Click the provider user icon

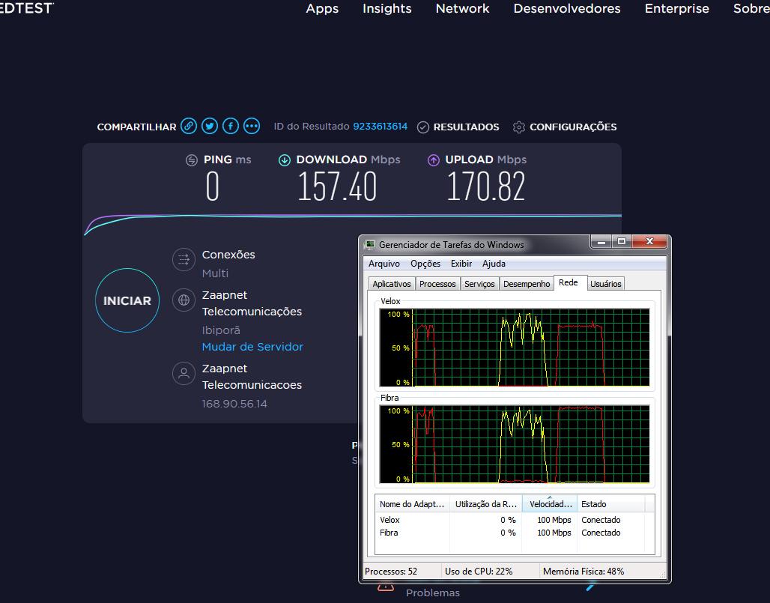pos(184,373)
